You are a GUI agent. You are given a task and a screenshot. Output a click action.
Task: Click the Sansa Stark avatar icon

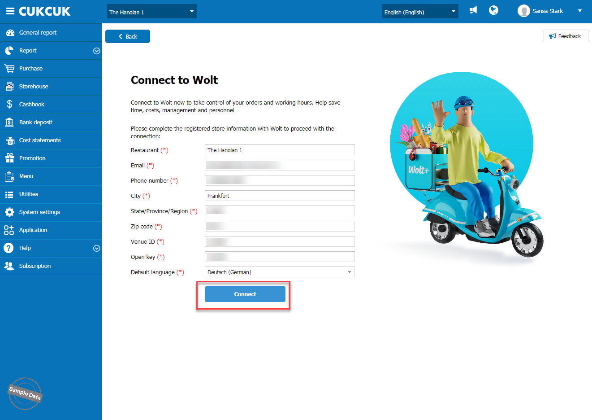click(524, 11)
